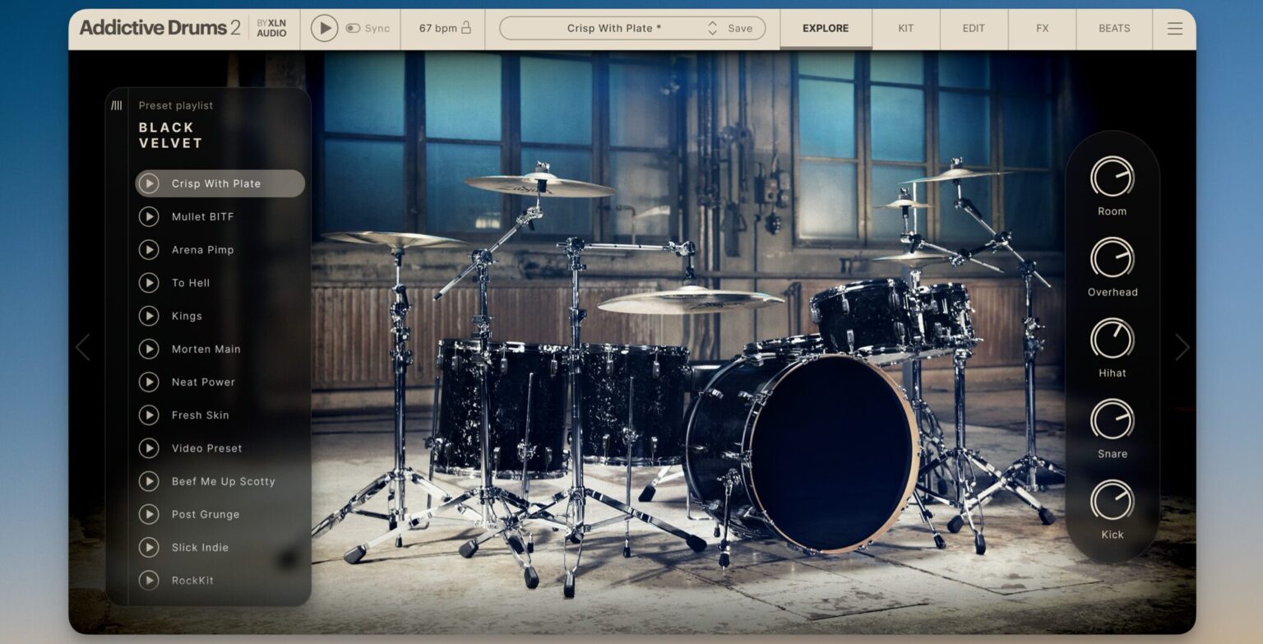
Task: Switch to the KIT tab
Action: tap(904, 27)
